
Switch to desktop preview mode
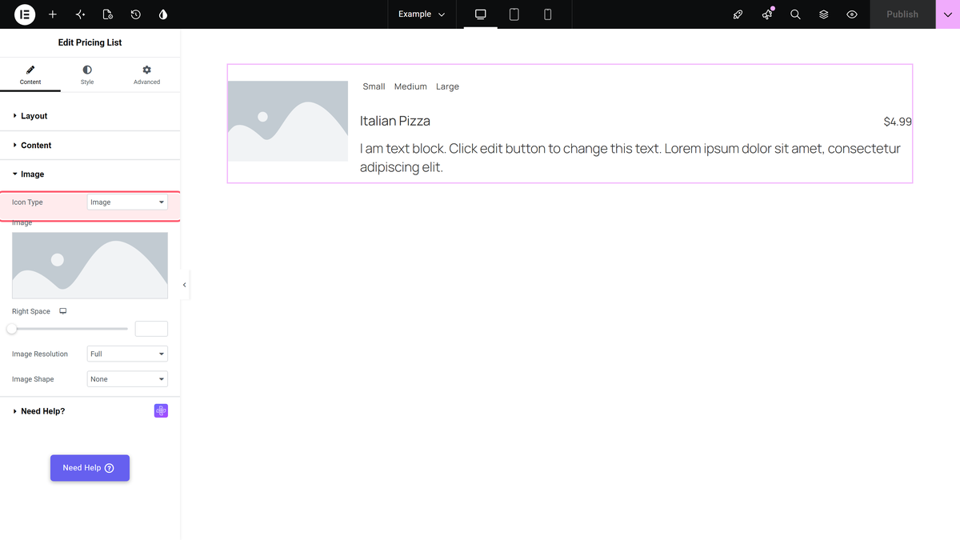[481, 14]
